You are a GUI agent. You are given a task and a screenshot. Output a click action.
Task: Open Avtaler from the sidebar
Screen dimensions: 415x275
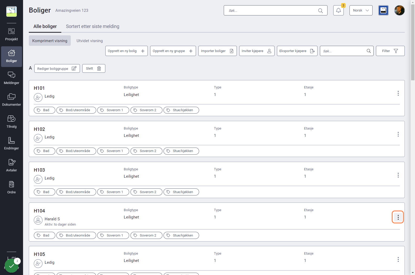click(12, 166)
